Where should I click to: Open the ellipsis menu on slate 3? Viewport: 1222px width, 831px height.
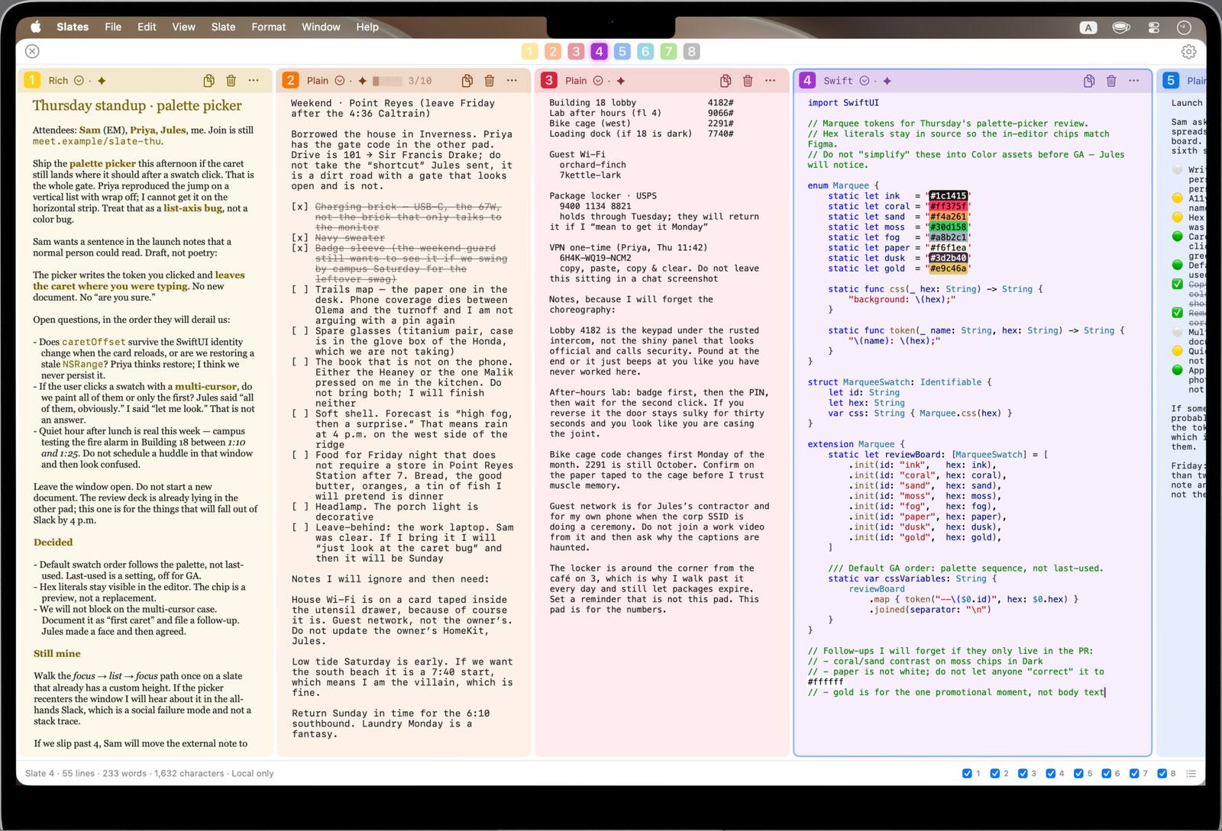pyautogui.click(x=770, y=80)
